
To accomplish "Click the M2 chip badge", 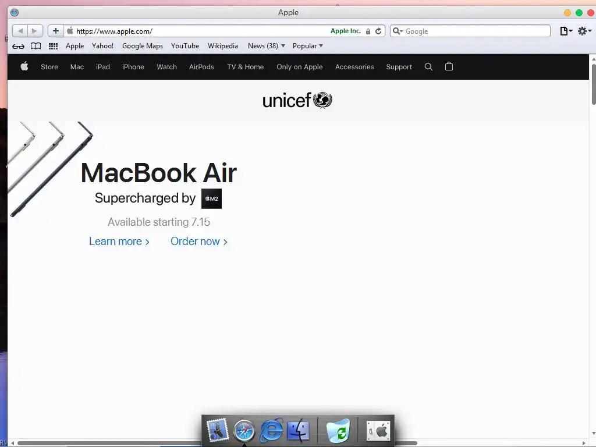I will point(211,198).
